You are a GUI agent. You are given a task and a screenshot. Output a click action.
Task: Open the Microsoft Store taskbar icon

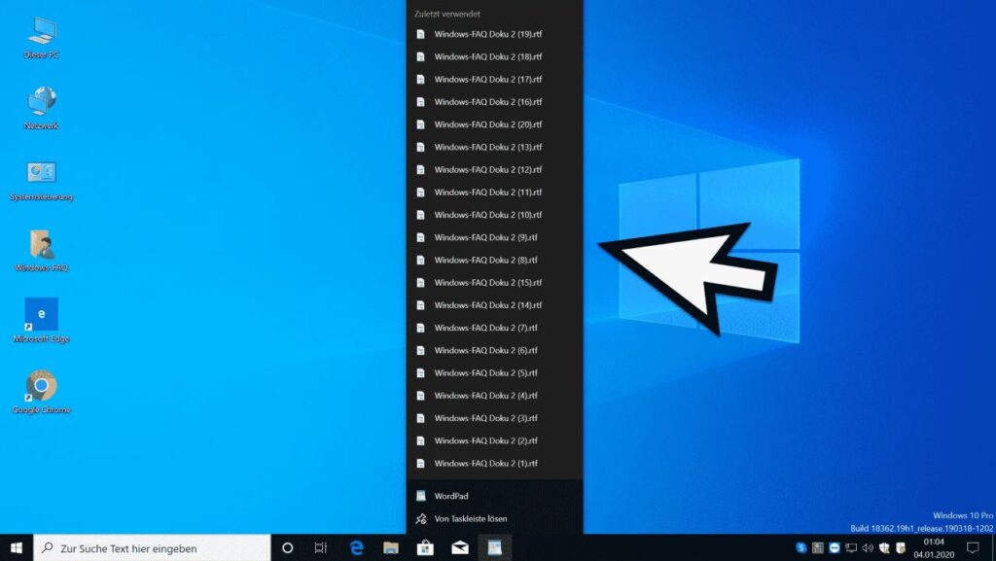tap(425, 548)
